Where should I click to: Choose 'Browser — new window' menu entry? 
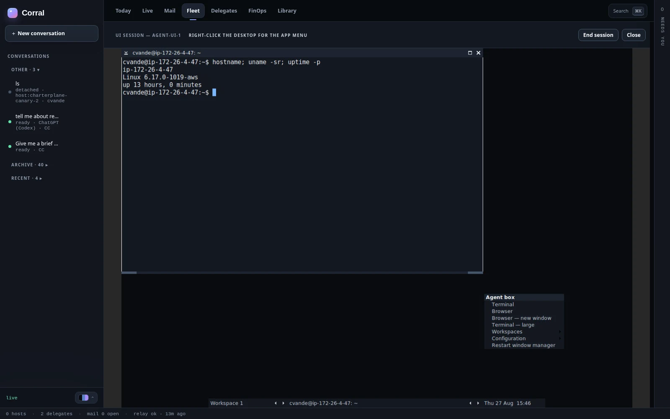(x=524, y=318)
